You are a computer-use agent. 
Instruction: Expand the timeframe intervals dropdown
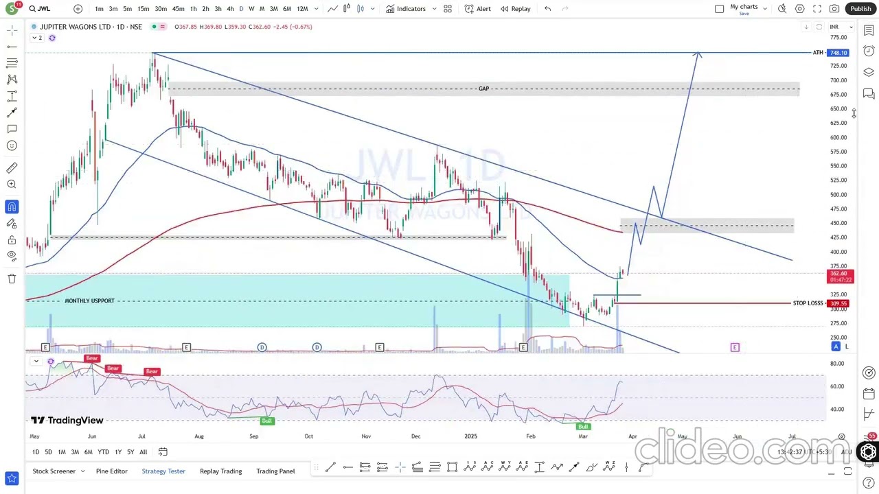tap(316, 9)
